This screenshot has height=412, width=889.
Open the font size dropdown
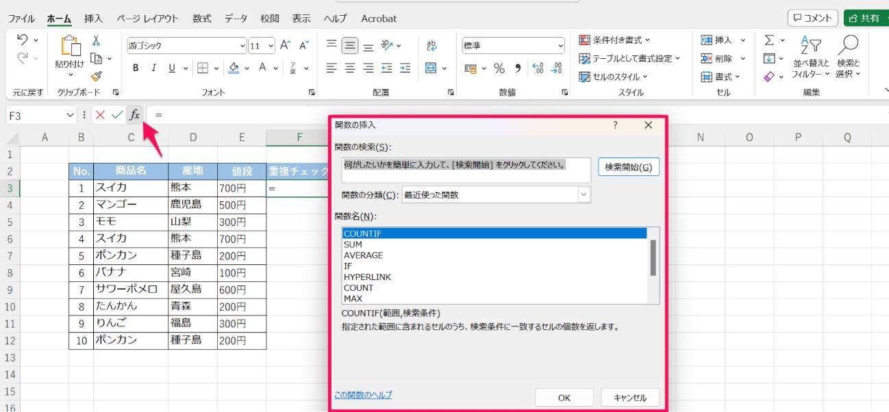click(271, 45)
